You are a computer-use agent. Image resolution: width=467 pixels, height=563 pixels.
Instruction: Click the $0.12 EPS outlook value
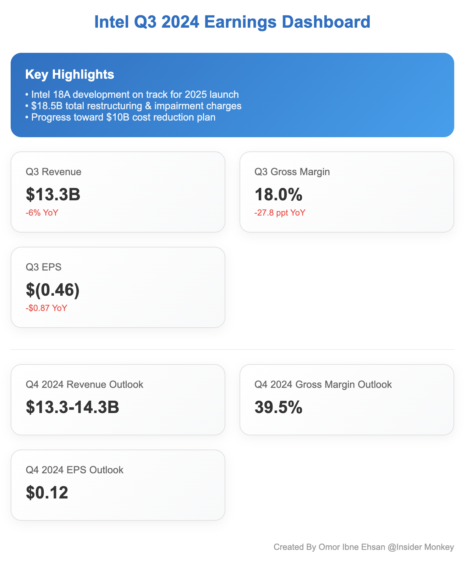pyautogui.click(x=47, y=492)
